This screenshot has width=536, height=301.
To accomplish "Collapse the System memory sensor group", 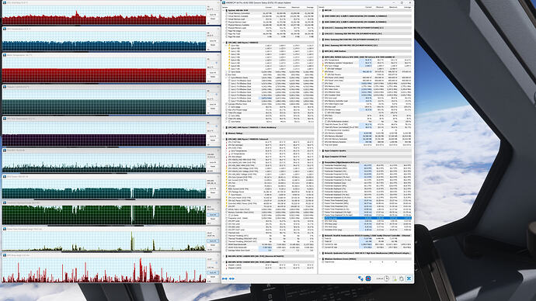I will [224, 10].
